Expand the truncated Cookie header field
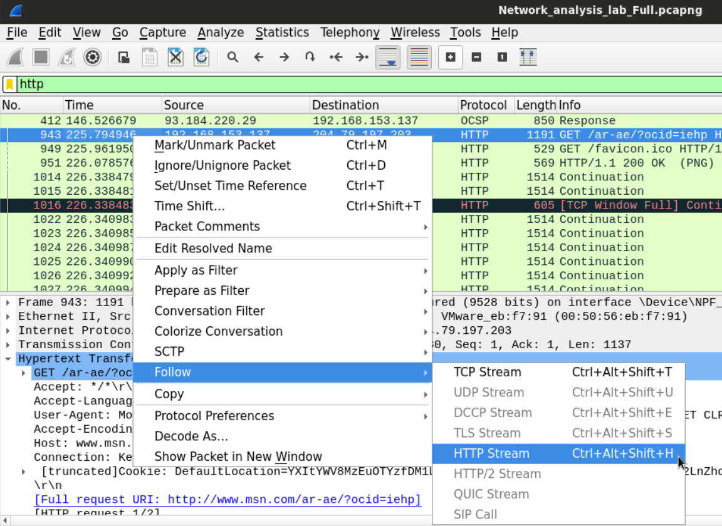 pyautogui.click(x=24, y=472)
